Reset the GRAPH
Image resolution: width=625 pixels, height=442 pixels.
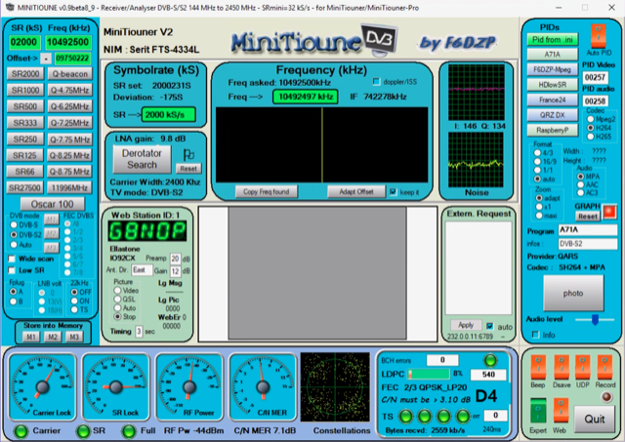pyautogui.click(x=588, y=217)
